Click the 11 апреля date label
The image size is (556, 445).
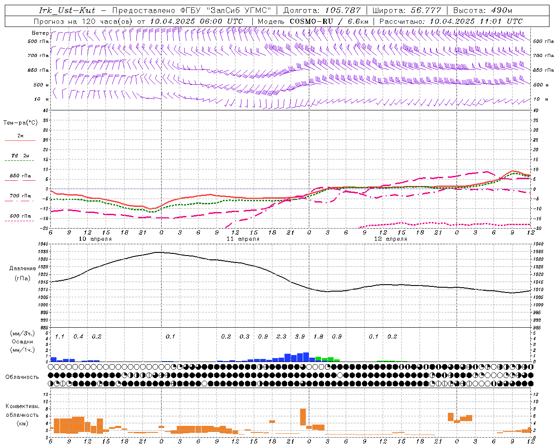click(243, 239)
